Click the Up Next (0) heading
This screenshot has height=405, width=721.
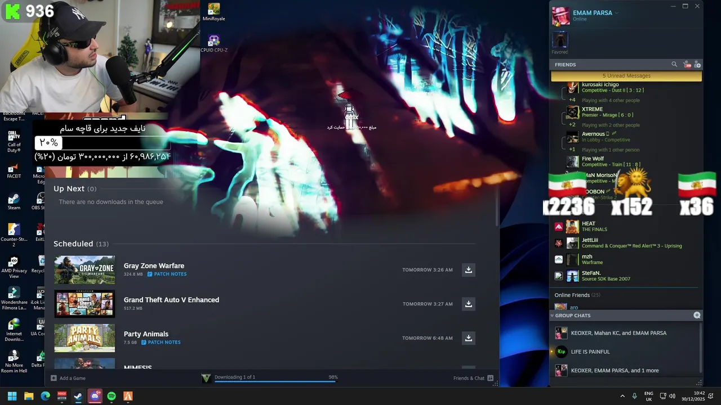[75, 189]
